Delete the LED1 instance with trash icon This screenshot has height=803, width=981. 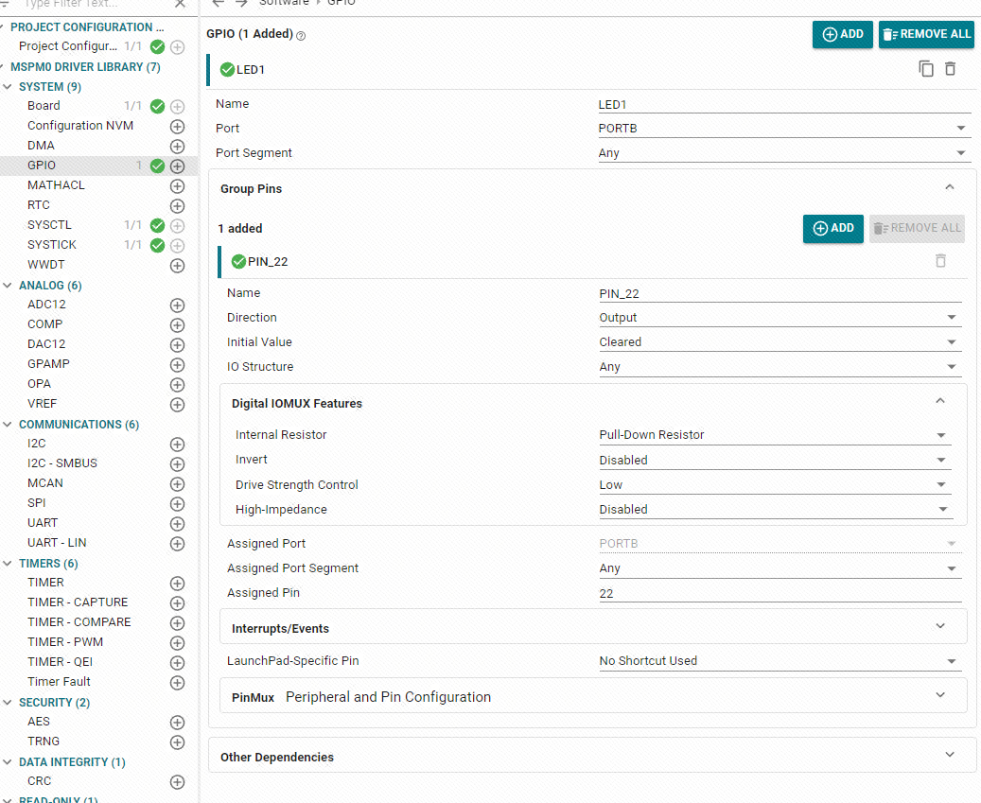(951, 69)
